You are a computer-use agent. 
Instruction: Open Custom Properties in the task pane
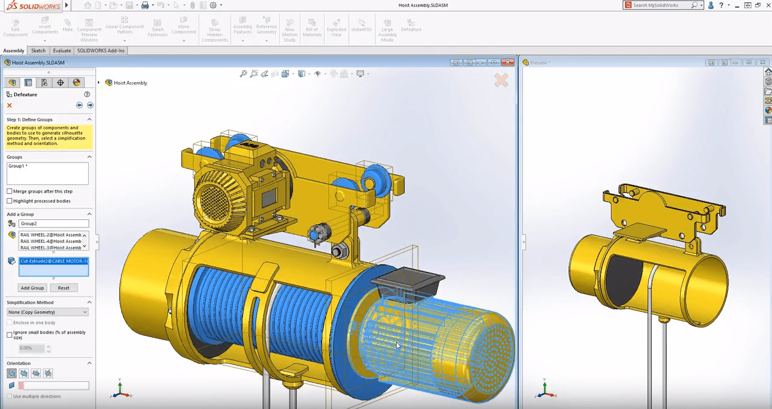click(768, 120)
